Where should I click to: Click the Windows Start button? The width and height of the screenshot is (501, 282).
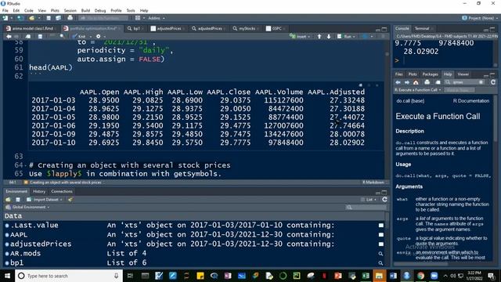click(x=7, y=276)
